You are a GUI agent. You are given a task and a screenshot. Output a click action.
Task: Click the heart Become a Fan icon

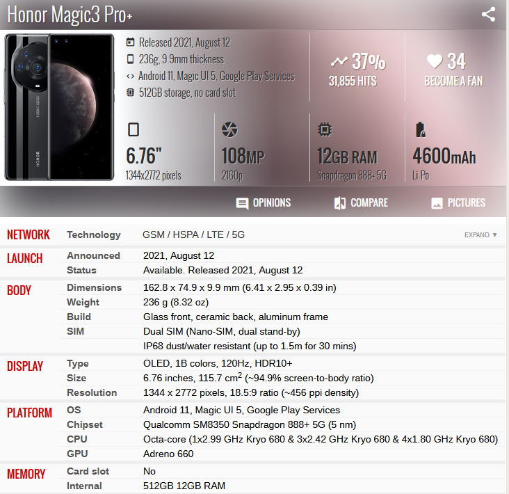point(435,61)
